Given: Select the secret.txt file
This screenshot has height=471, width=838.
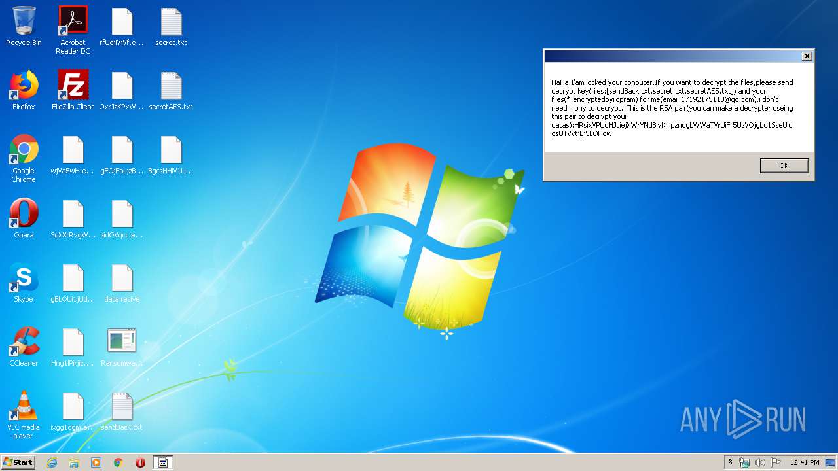Looking at the screenshot, I should pyautogui.click(x=171, y=26).
